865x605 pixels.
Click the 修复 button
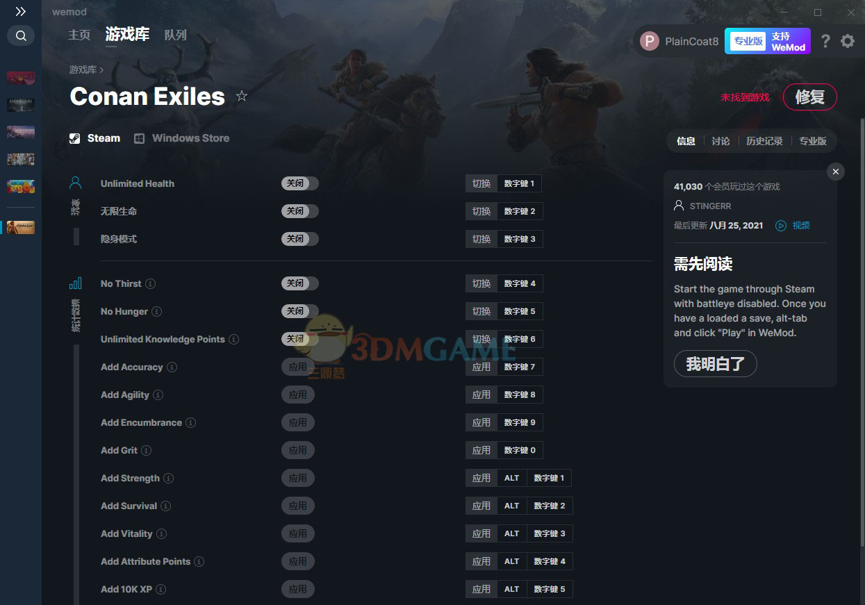coord(810,97)
